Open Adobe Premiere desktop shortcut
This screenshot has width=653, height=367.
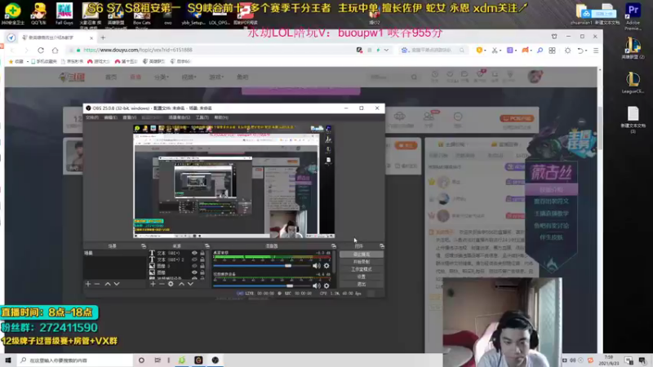pyautogui.click(x=633, y=15)
